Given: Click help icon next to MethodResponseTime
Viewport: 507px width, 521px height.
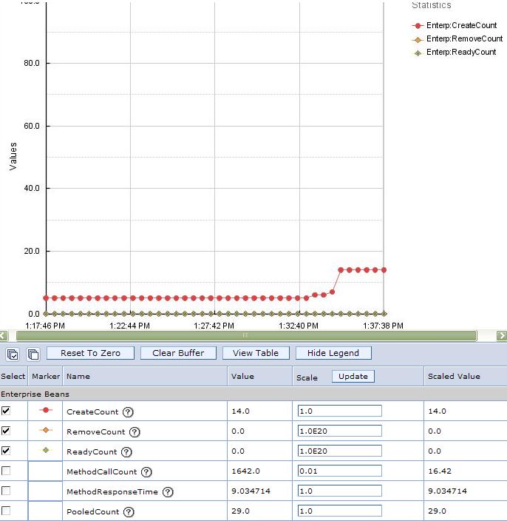Looking at the screenshot, I should click(168, 491).
